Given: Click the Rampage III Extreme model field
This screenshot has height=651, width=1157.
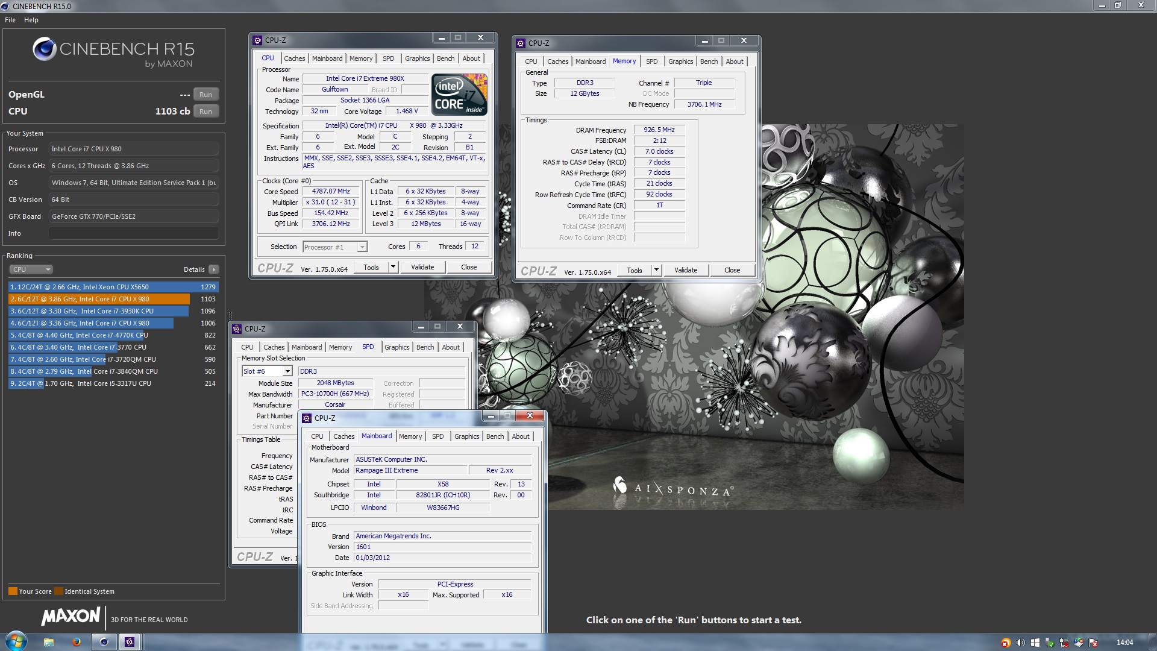Looking at the screenshot, I should click(410, 470).
